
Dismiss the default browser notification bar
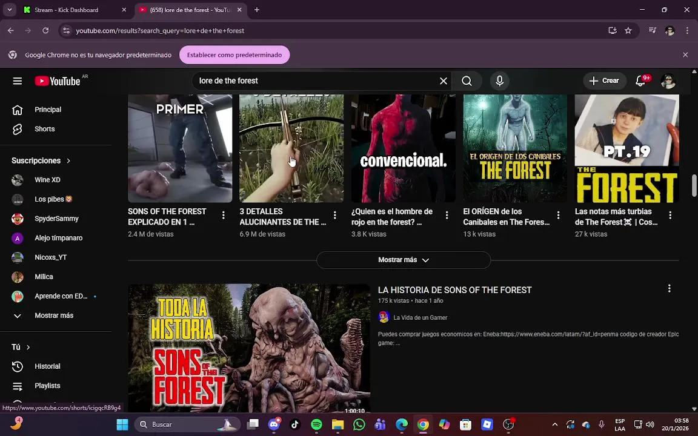(685, 54)
